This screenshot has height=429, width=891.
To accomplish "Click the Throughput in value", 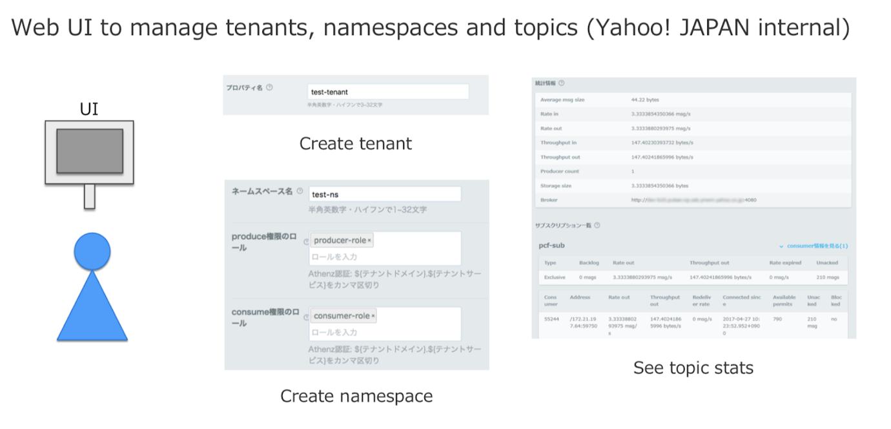I will [x=662, y=143].
